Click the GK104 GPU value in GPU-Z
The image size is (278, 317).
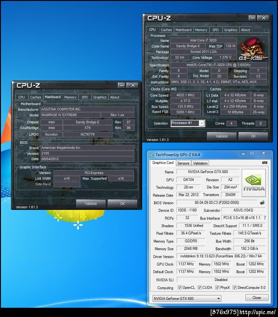189,180
